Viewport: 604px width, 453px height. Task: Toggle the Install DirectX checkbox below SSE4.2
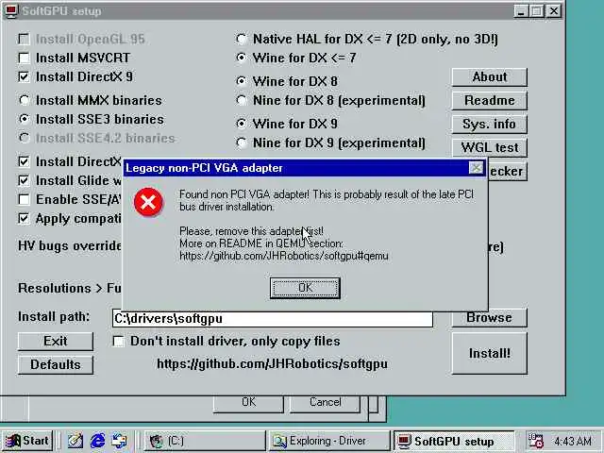(x=24, y=161)
